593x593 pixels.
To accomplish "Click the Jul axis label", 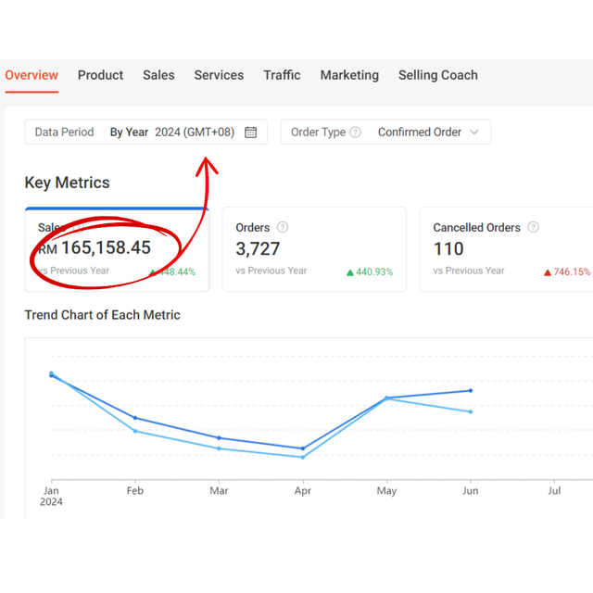I will pyautogui.click(x=554, y=490).
